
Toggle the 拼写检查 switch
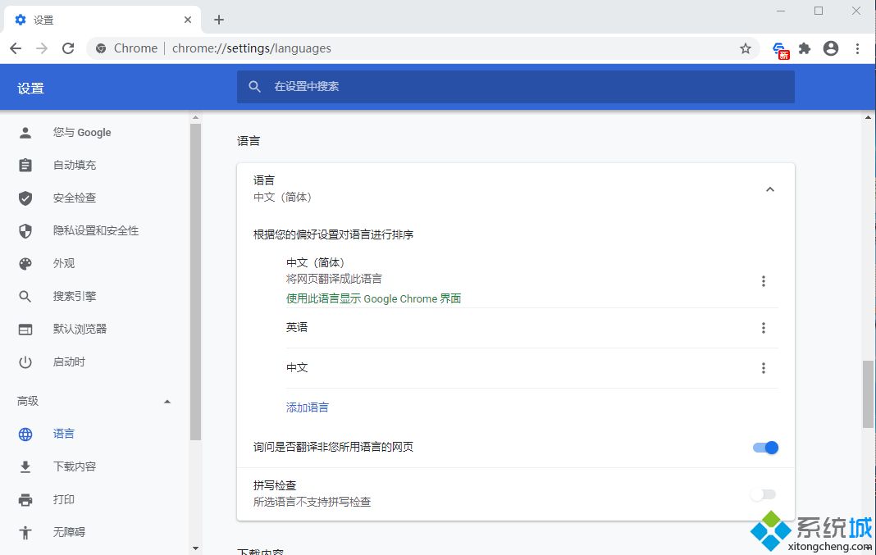click(x=765, y=494)
